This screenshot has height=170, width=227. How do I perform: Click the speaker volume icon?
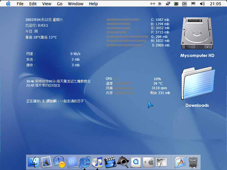tap(202, 4)
